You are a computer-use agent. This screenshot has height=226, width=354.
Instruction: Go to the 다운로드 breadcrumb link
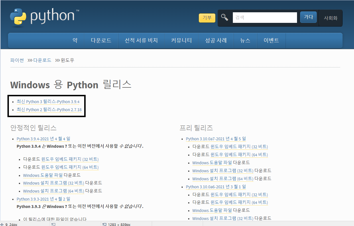[42, 60]
